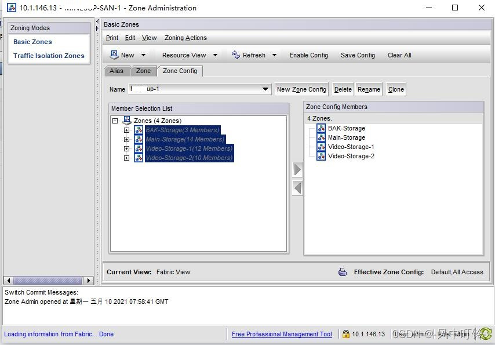This screenshot has width=495, height=345.
Task: Click BAK-Storage icon in Zone Config Members
Action: 321,128
